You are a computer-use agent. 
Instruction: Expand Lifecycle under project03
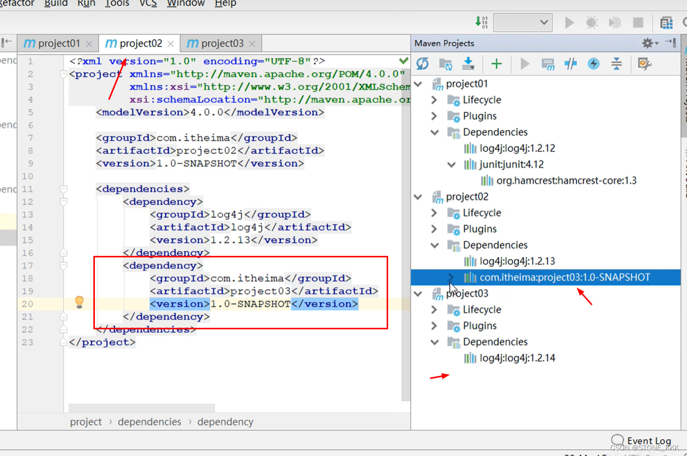434,310
